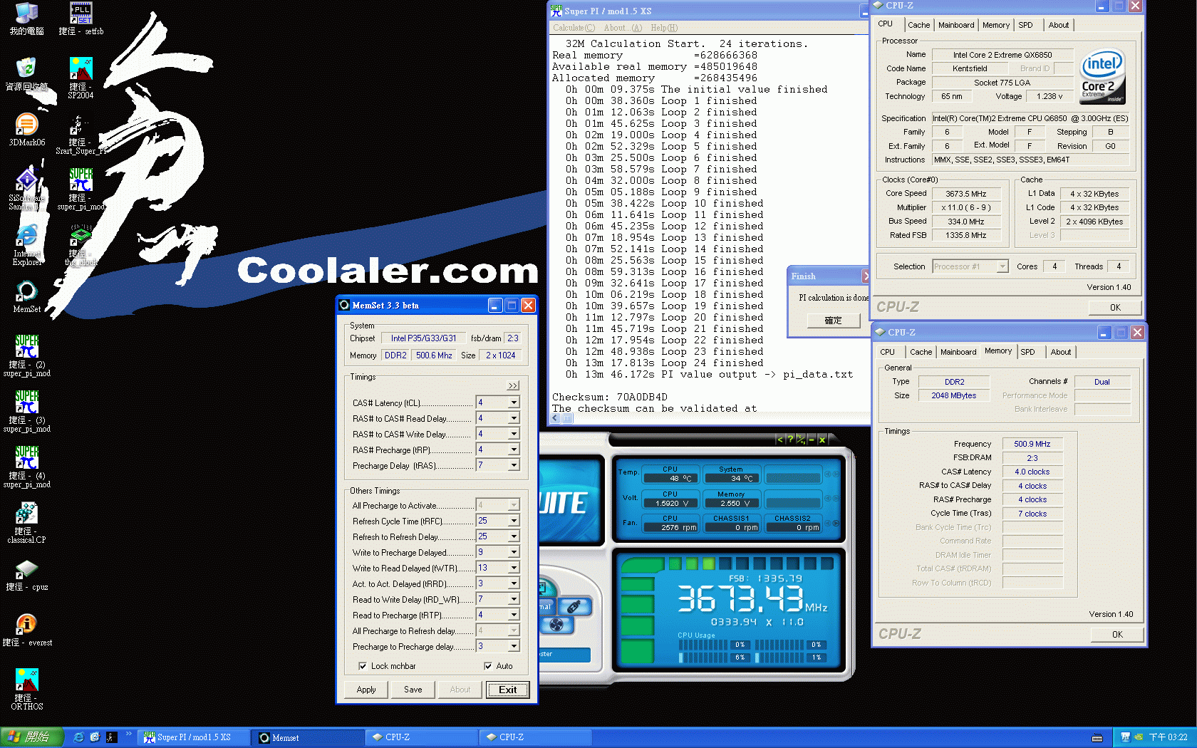Click the 開始 Start button
Image resolution: width=1197 pixels, height=748 pixels.
coord(31,737)
